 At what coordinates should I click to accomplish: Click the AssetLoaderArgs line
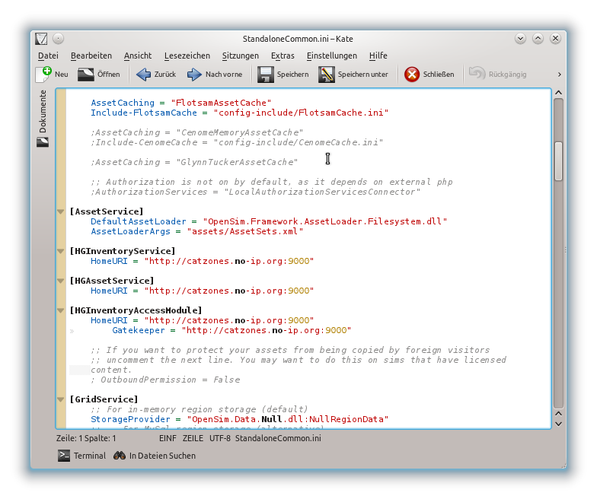(196, 231)
